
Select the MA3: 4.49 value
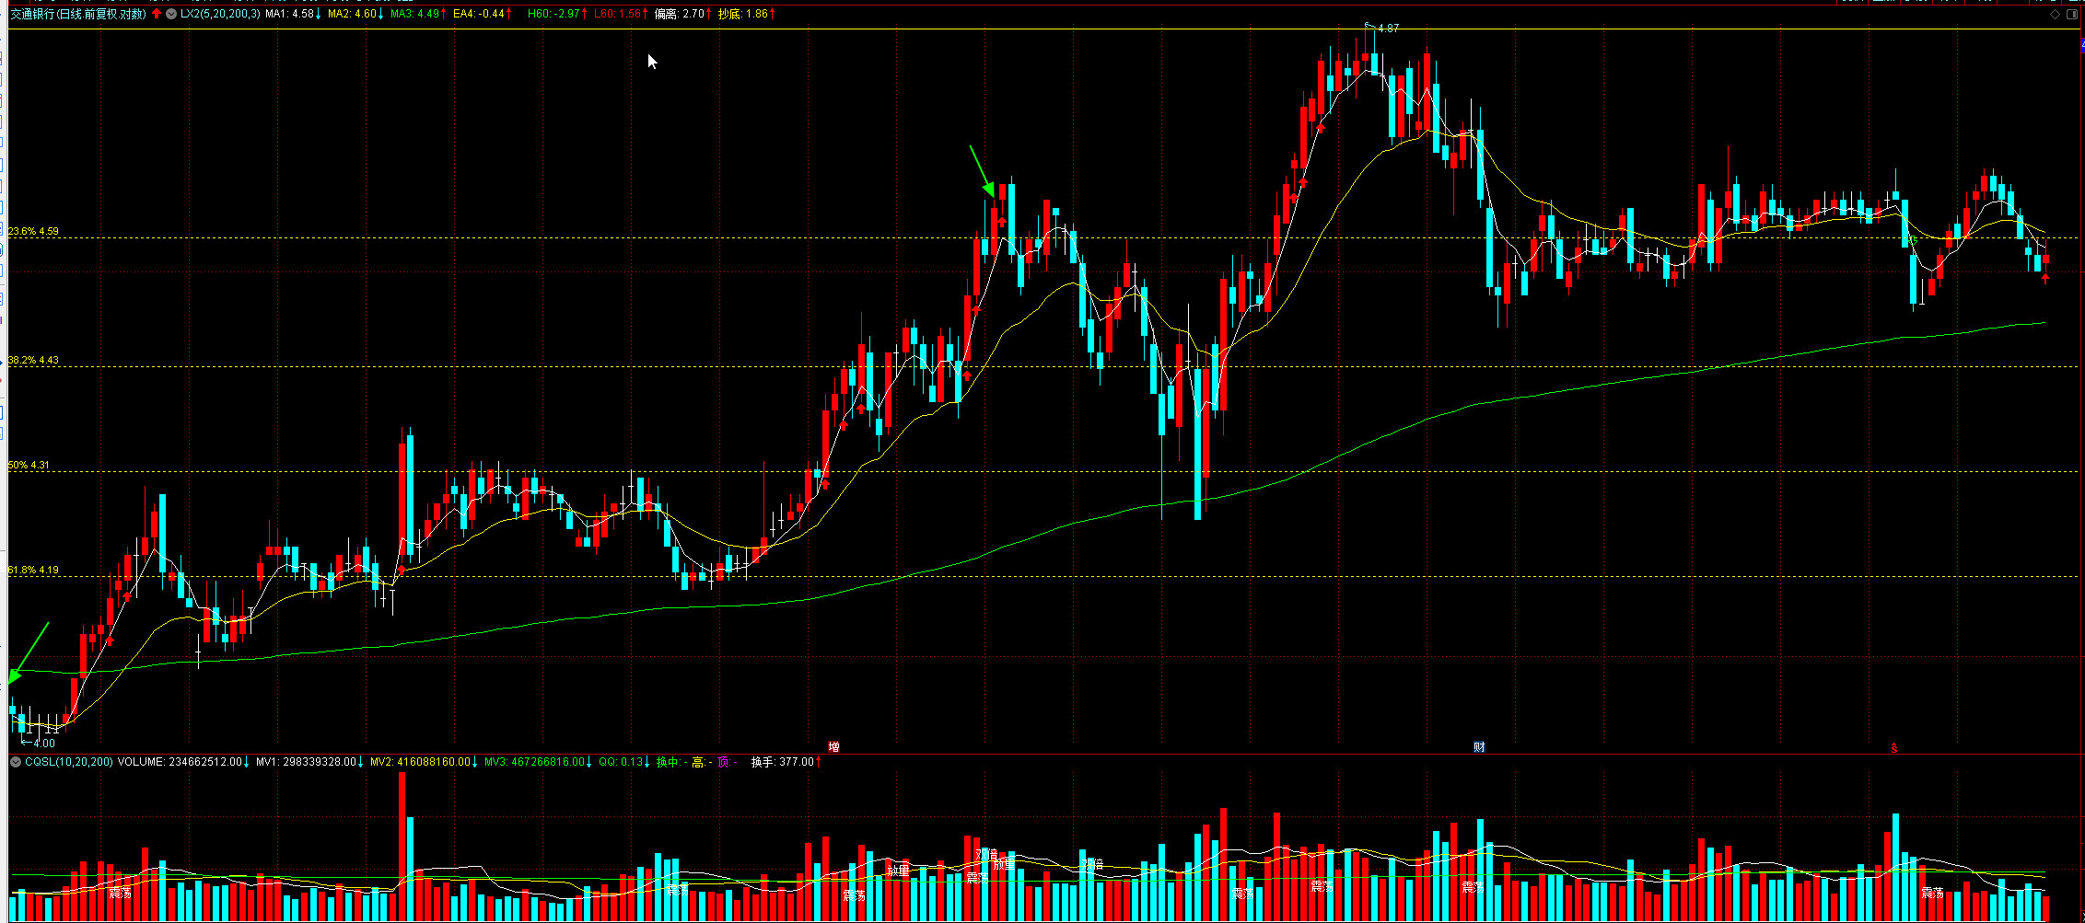point(414,14)
